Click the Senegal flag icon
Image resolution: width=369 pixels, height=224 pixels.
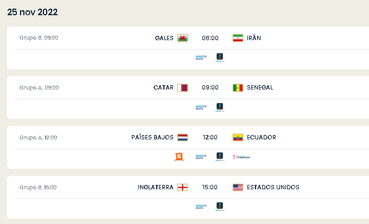click(238, 88)
